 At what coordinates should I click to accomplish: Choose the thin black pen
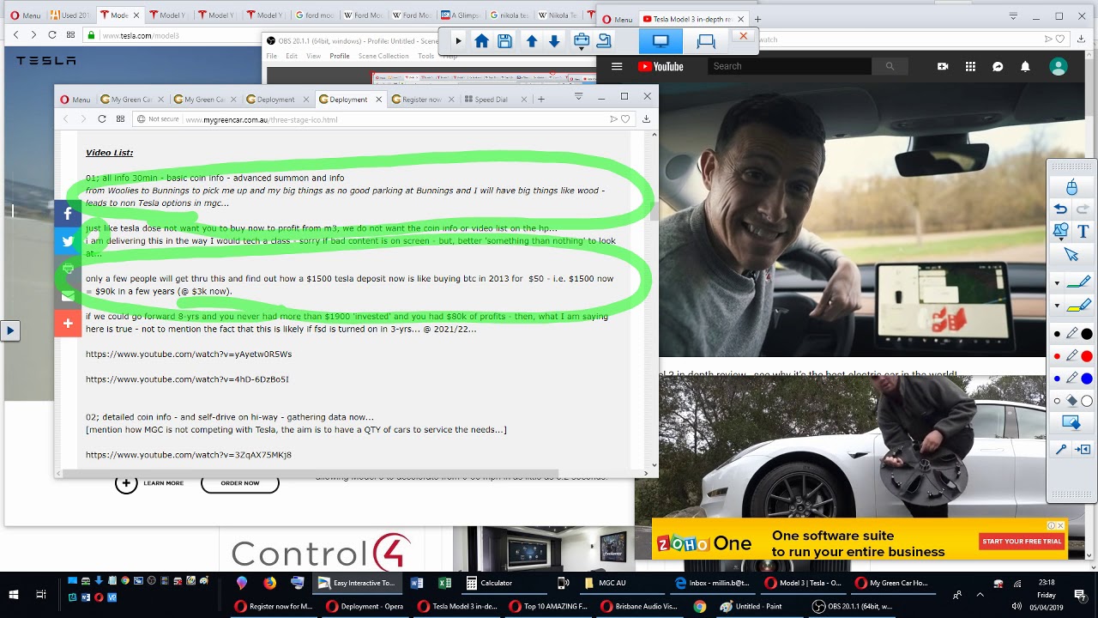pyautogui.click(x=1057, y=334)
